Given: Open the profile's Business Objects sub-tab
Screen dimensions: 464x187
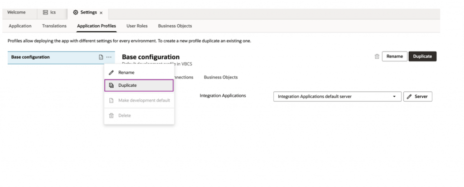Looking at the screenshot, I should [221, 77].
